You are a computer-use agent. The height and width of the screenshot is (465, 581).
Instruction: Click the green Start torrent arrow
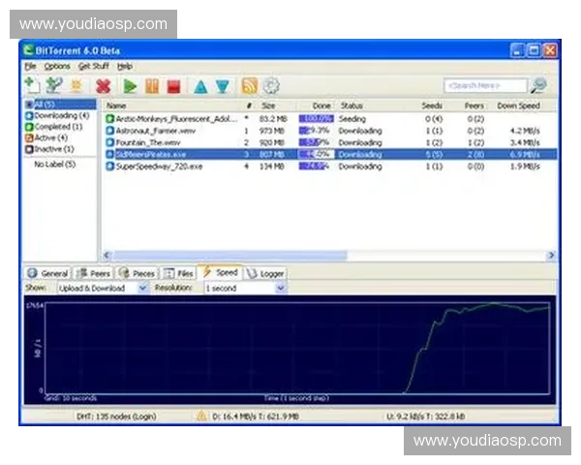click(x=130, y=86)
